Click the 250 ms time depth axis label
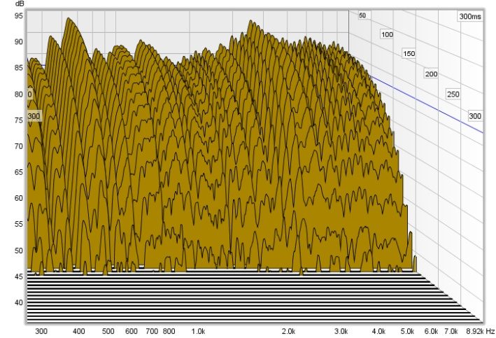 pyautogui.click(x=453, y=94)
